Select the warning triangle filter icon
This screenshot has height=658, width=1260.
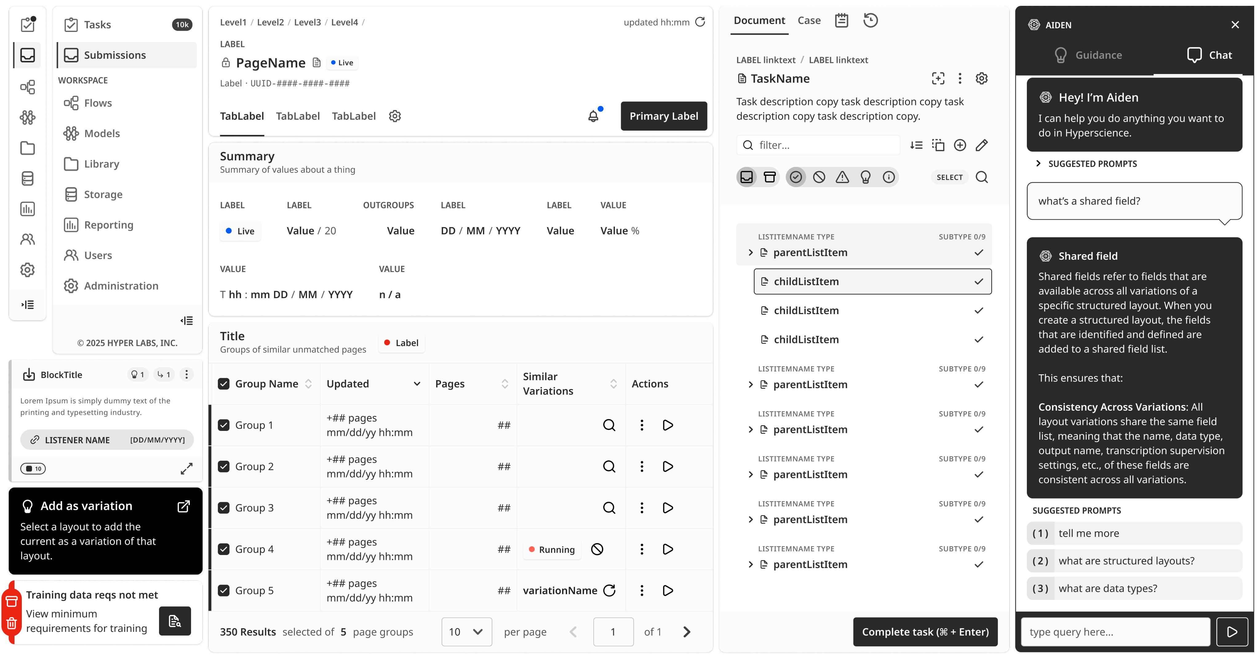coord(842,177)
